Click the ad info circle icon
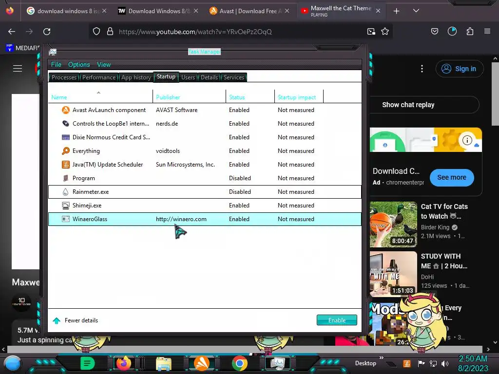This screenshot has width=499, height=374. click(x=467, y=140)
